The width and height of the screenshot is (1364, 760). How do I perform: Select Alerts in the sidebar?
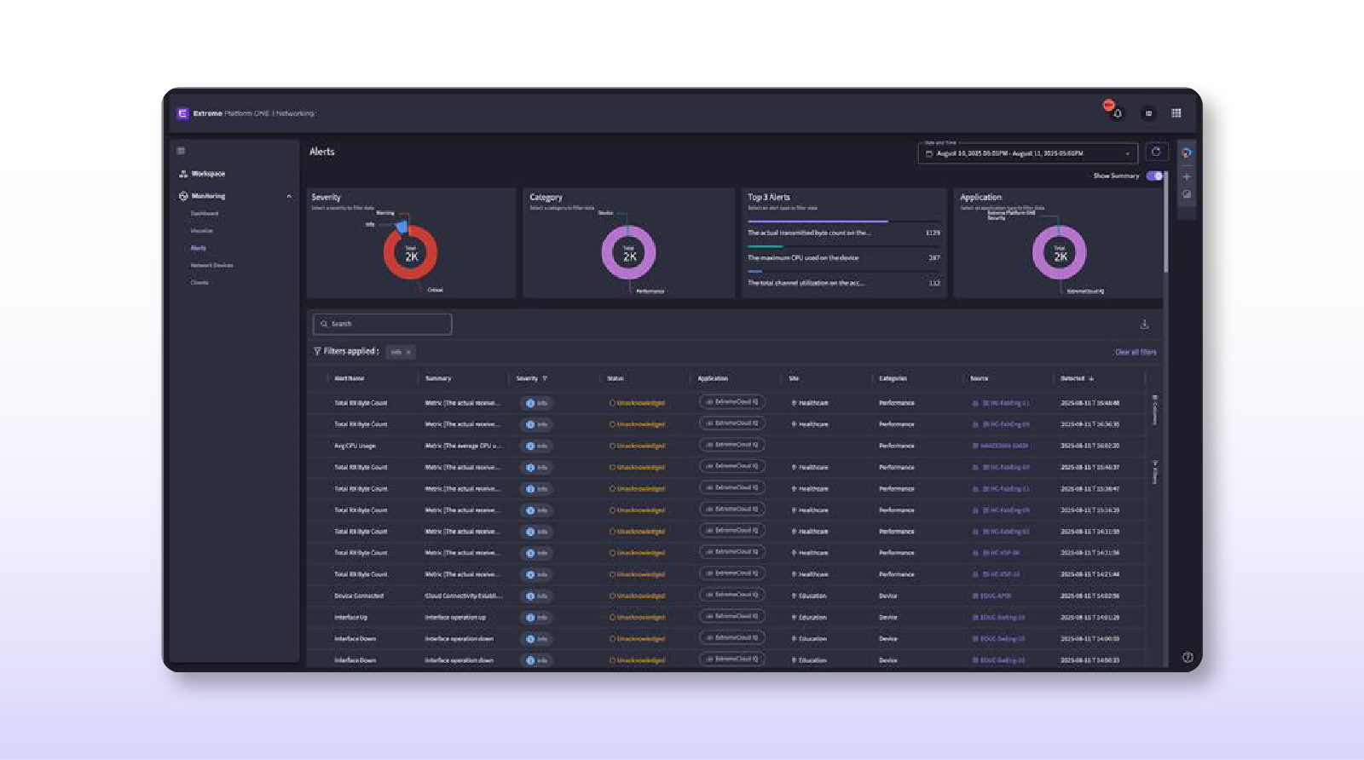(198, 248)
